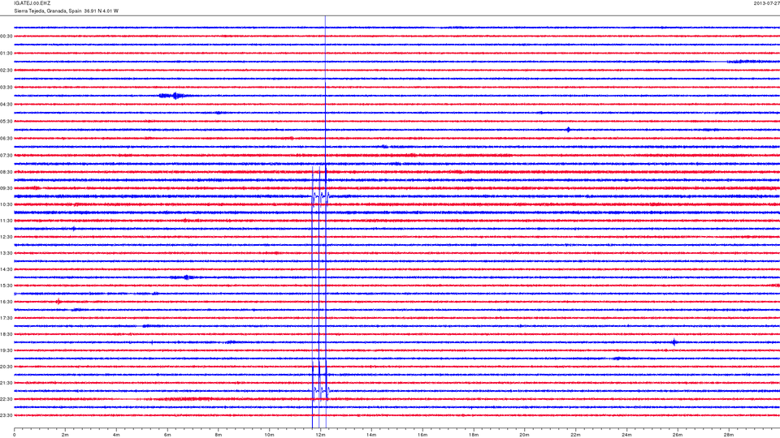Click the seismic burst on the trace above 04:30
This screenshot has width=780, height=438.
tap(175, 96)
